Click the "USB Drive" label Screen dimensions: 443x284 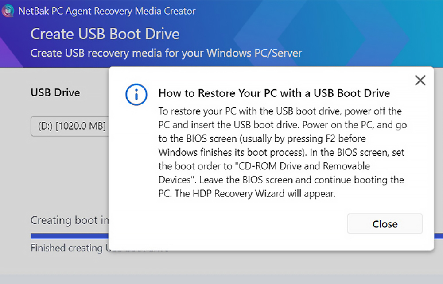55,92
